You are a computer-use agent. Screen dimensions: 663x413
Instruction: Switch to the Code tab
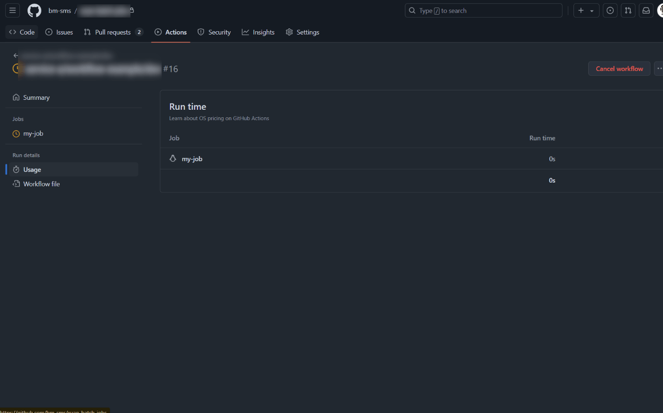pos(22,32)
